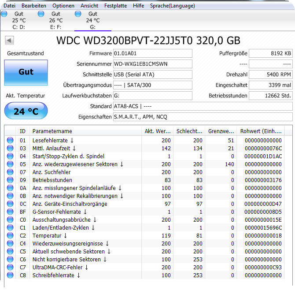This screenshot has height=290, width=295.
Task: Click status orb beside Lesefehlerrate row
Action: (10, 141)
